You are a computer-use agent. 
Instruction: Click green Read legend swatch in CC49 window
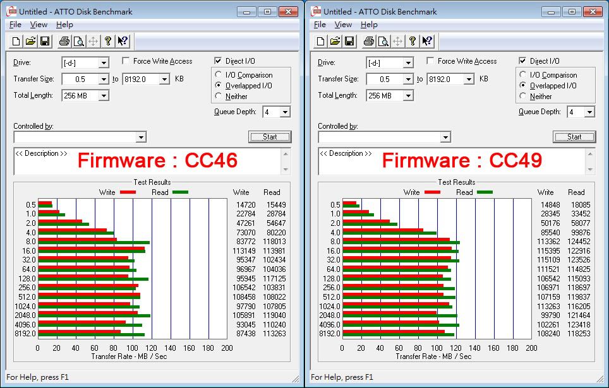485,192
